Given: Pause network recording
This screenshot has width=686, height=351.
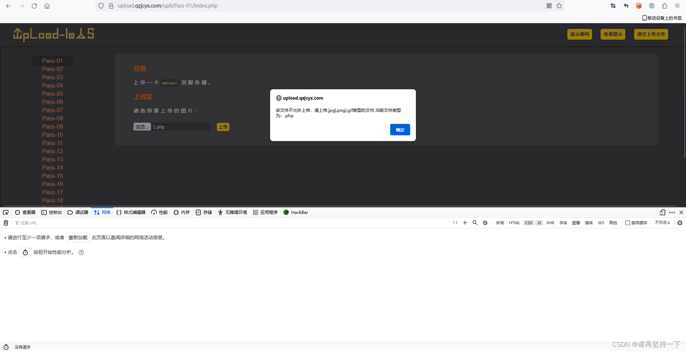Looking at the screenshot, I should [x=455, y=223].
